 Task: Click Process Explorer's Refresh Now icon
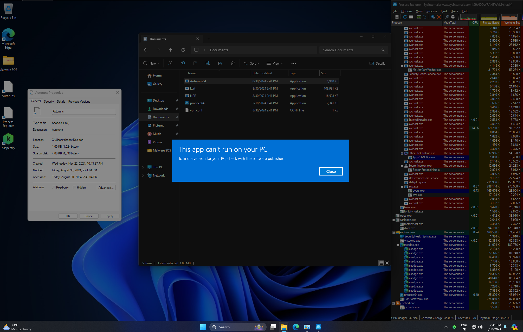[405, 17]
